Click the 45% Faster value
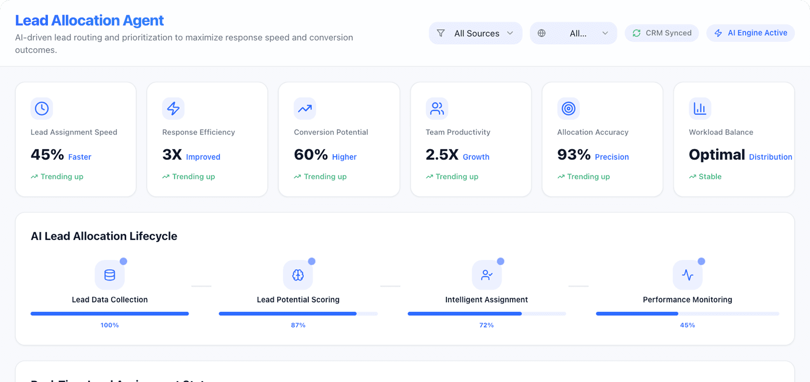 pos(61,155)
